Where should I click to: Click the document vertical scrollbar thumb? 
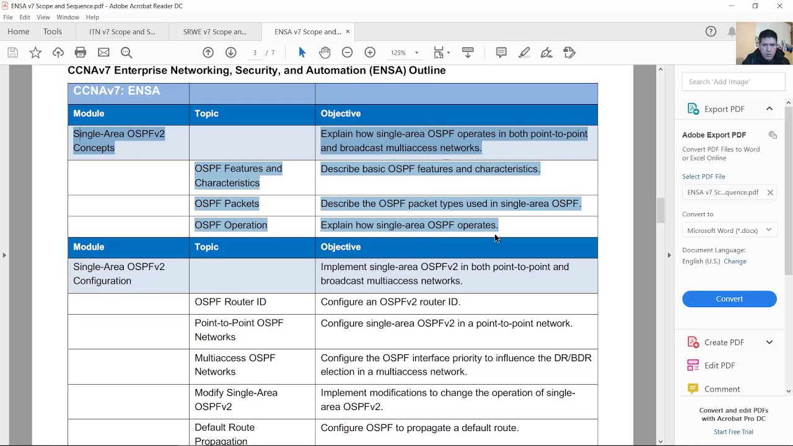point(660,211)
